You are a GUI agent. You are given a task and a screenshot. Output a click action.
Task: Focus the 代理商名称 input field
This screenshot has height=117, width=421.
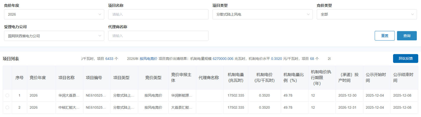pyautogui.click(x=158, y=36)
